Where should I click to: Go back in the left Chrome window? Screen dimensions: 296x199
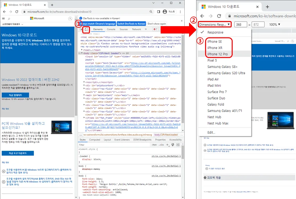pyautogui.click(x=4, y=12)
